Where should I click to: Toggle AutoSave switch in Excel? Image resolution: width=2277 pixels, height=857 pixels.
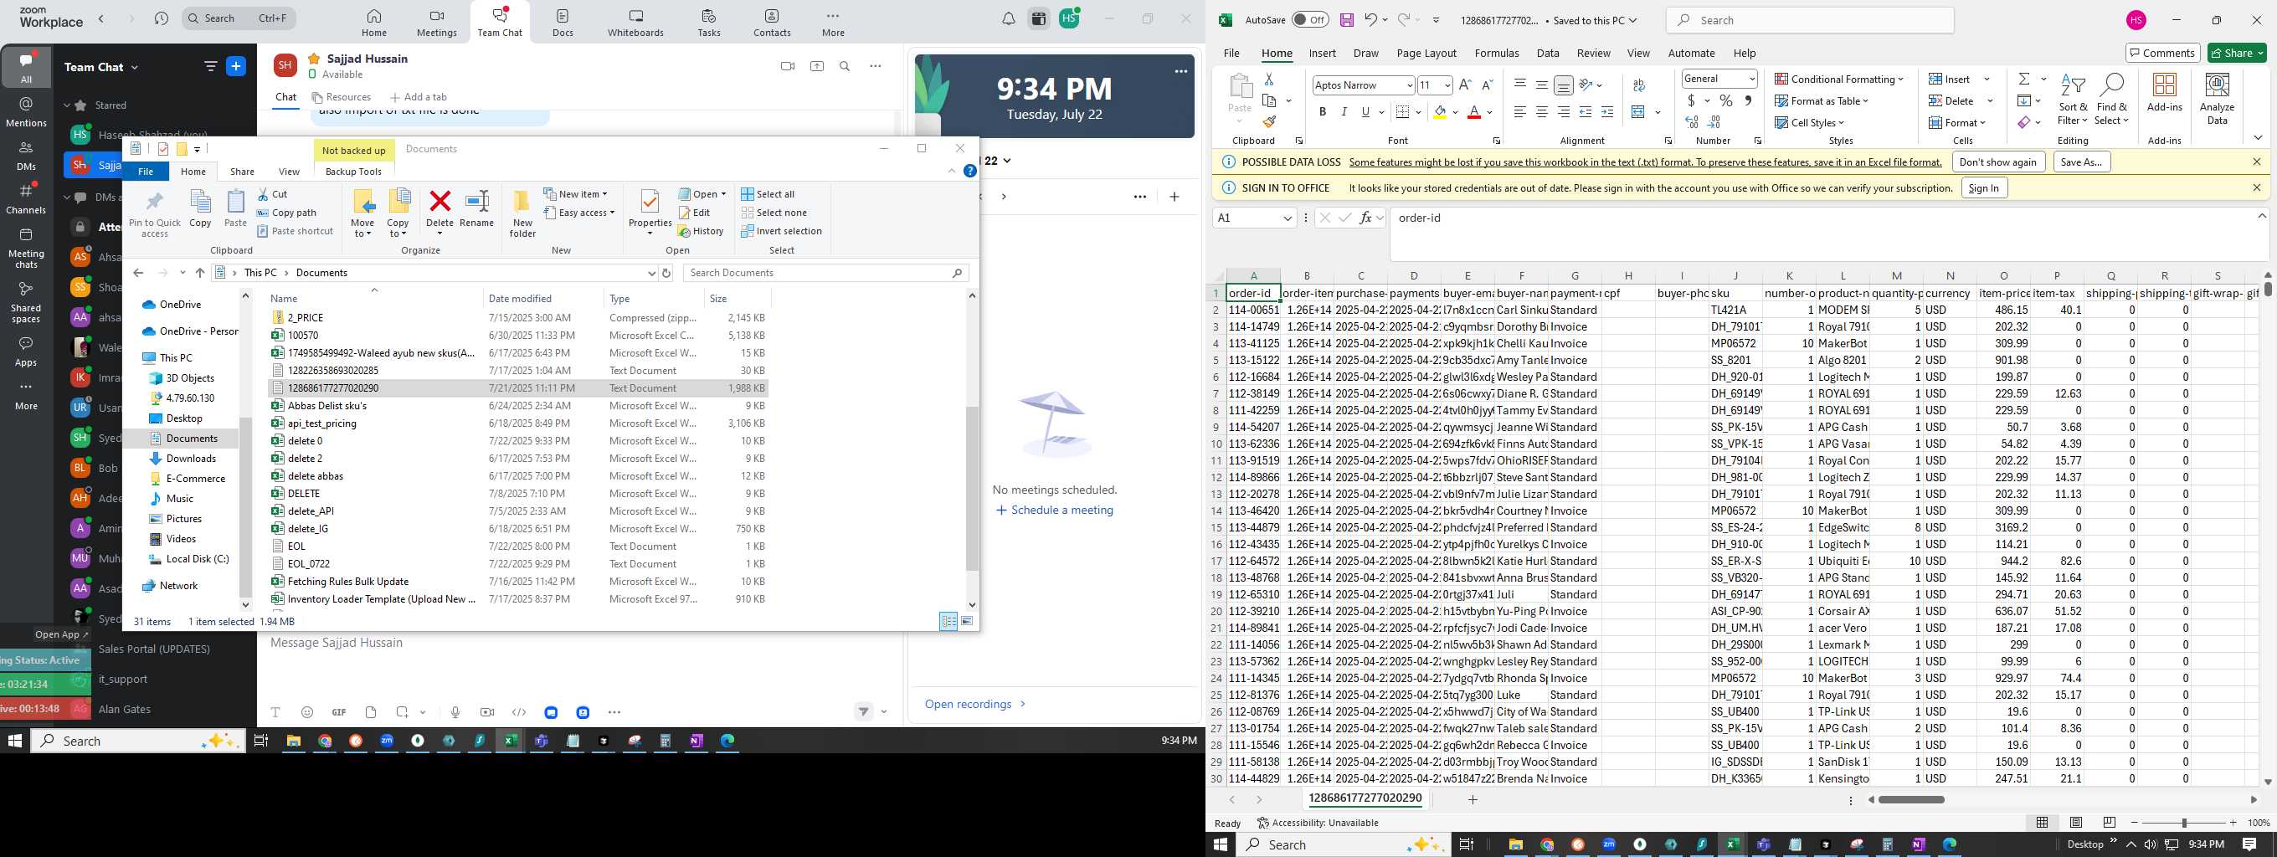[1310, 20]
